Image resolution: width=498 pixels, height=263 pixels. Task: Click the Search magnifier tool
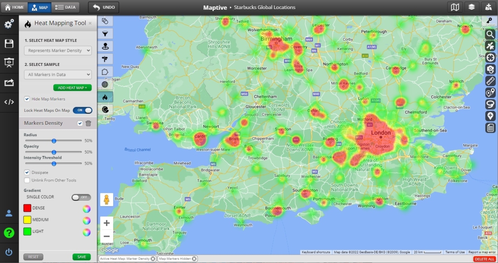point(490,34)
